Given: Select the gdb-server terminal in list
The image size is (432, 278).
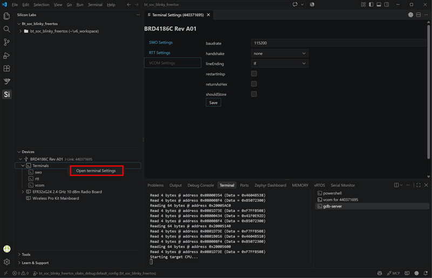Looking at the screenshot, I should point(372,206).
